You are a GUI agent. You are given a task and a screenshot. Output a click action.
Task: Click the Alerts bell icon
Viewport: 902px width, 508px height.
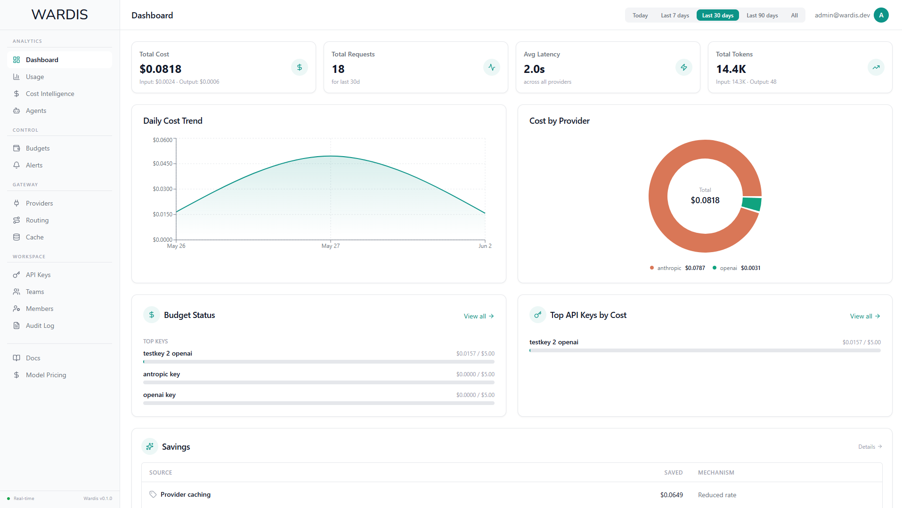pyautogui.click(x=16, y=165)
